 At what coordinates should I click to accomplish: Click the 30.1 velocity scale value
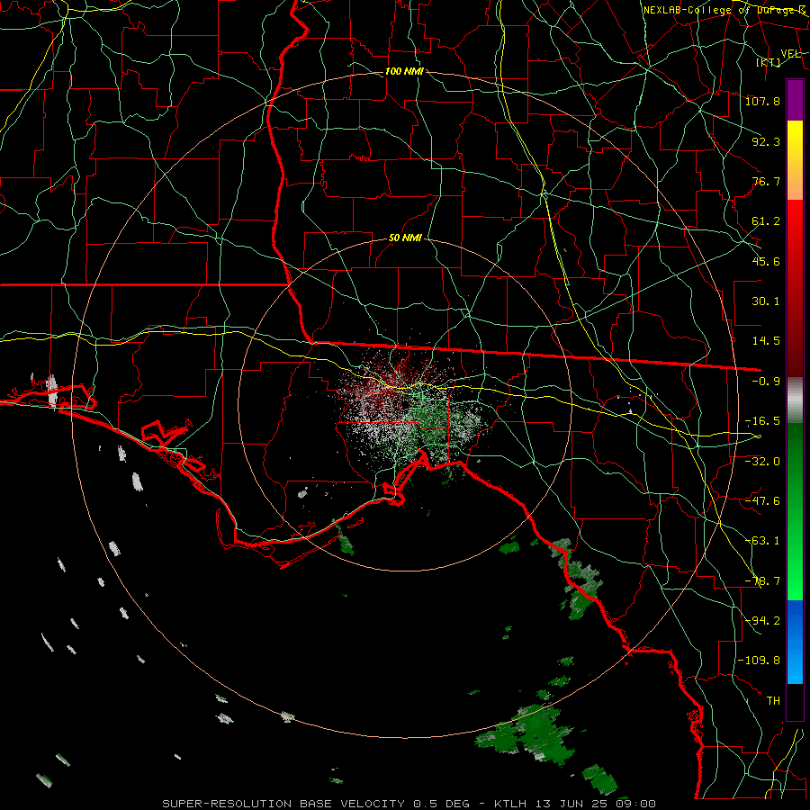pyautogui.click(x=766, y=301)
